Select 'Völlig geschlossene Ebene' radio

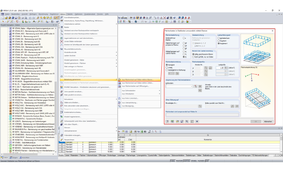tap(193, 54)
